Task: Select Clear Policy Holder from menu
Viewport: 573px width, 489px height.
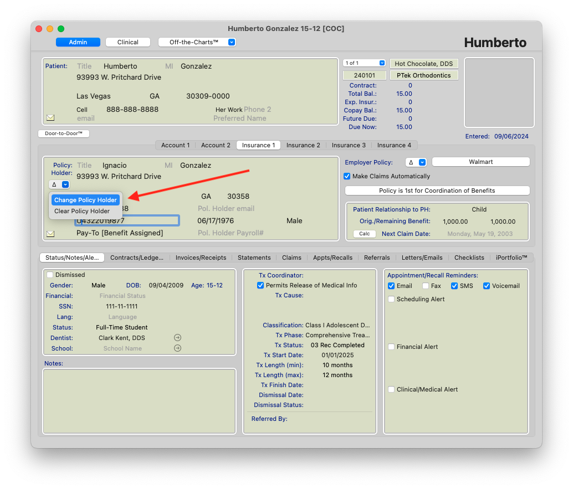Action: tap(82, 211)
